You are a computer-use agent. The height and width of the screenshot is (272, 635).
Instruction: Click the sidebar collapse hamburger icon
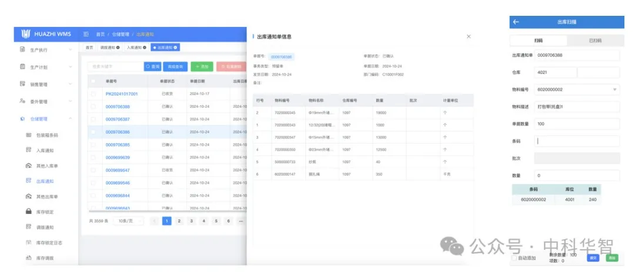tap(86, 35)
